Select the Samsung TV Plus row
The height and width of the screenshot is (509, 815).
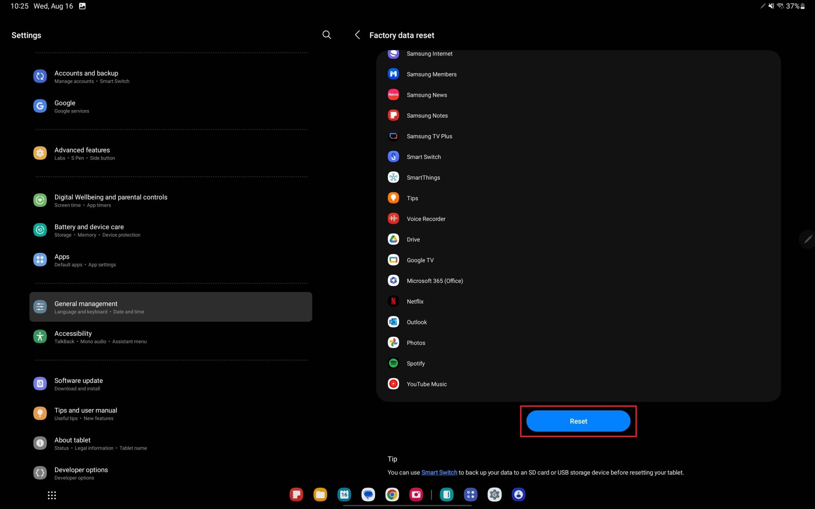click(x=578, y=136)
